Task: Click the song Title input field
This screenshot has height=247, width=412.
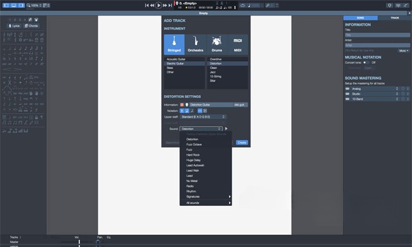Action: click(377, 35)
